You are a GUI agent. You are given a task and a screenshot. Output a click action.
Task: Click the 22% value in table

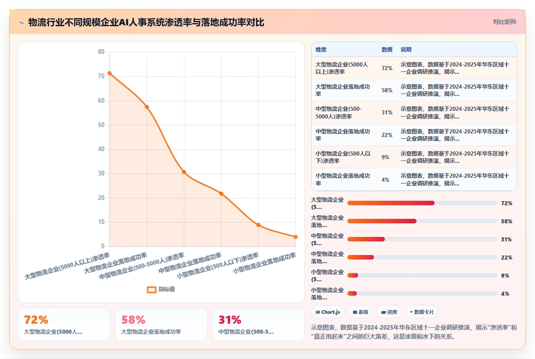coord(387,135)
